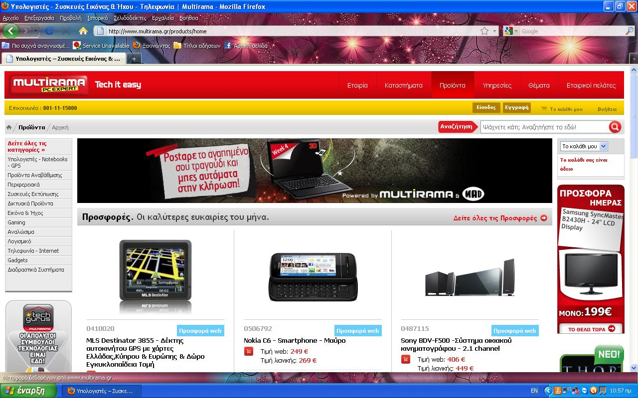Click the EN language indicator
This screenshot has height=398, width=638.
534,391
